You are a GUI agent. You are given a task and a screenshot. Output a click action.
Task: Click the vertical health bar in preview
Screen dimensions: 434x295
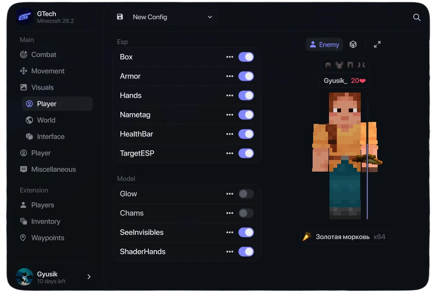(368, 158)
